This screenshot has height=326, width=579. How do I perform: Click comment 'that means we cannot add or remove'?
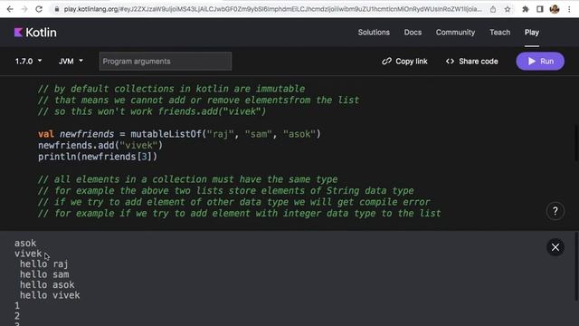coord(198,101)
